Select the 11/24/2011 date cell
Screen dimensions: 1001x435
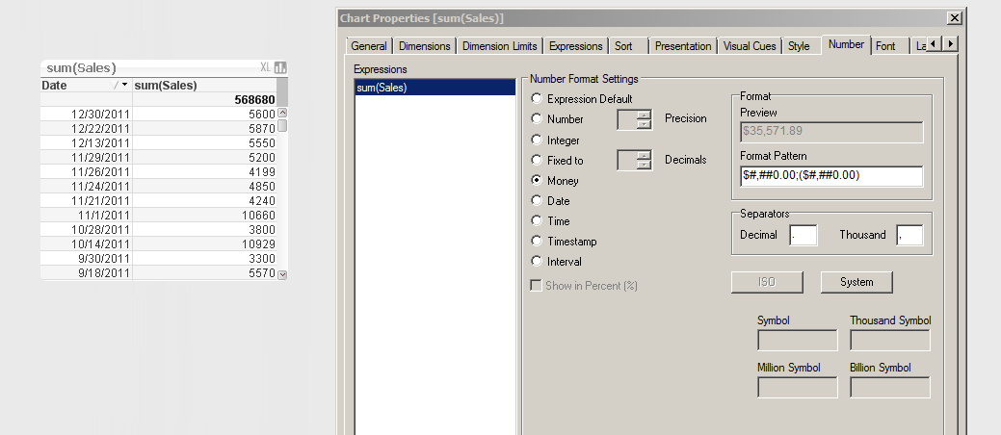click(86, 187)
